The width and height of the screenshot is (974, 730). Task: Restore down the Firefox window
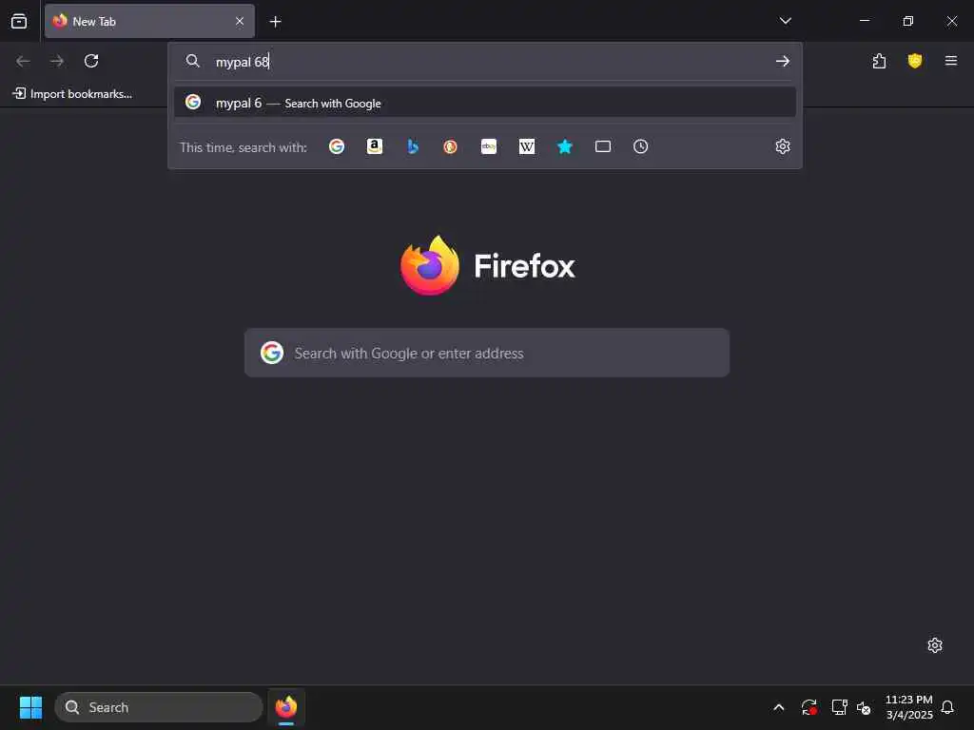pos(907,21)
